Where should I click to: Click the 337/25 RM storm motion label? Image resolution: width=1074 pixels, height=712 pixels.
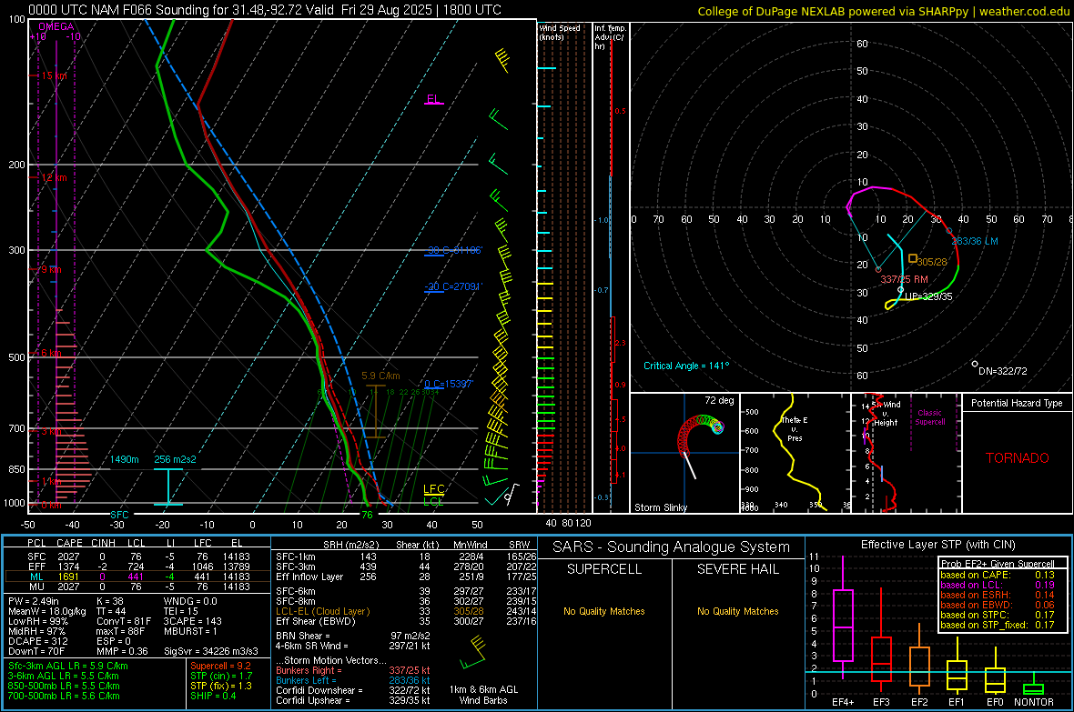pyautogui.click(x=904, y=279)
